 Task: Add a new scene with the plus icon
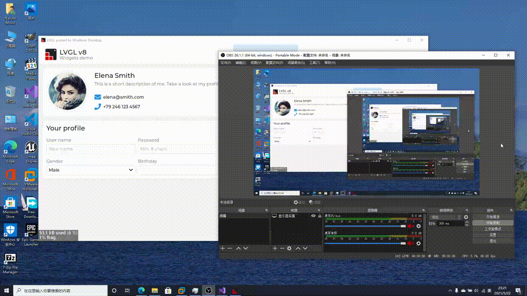point(222,248)
